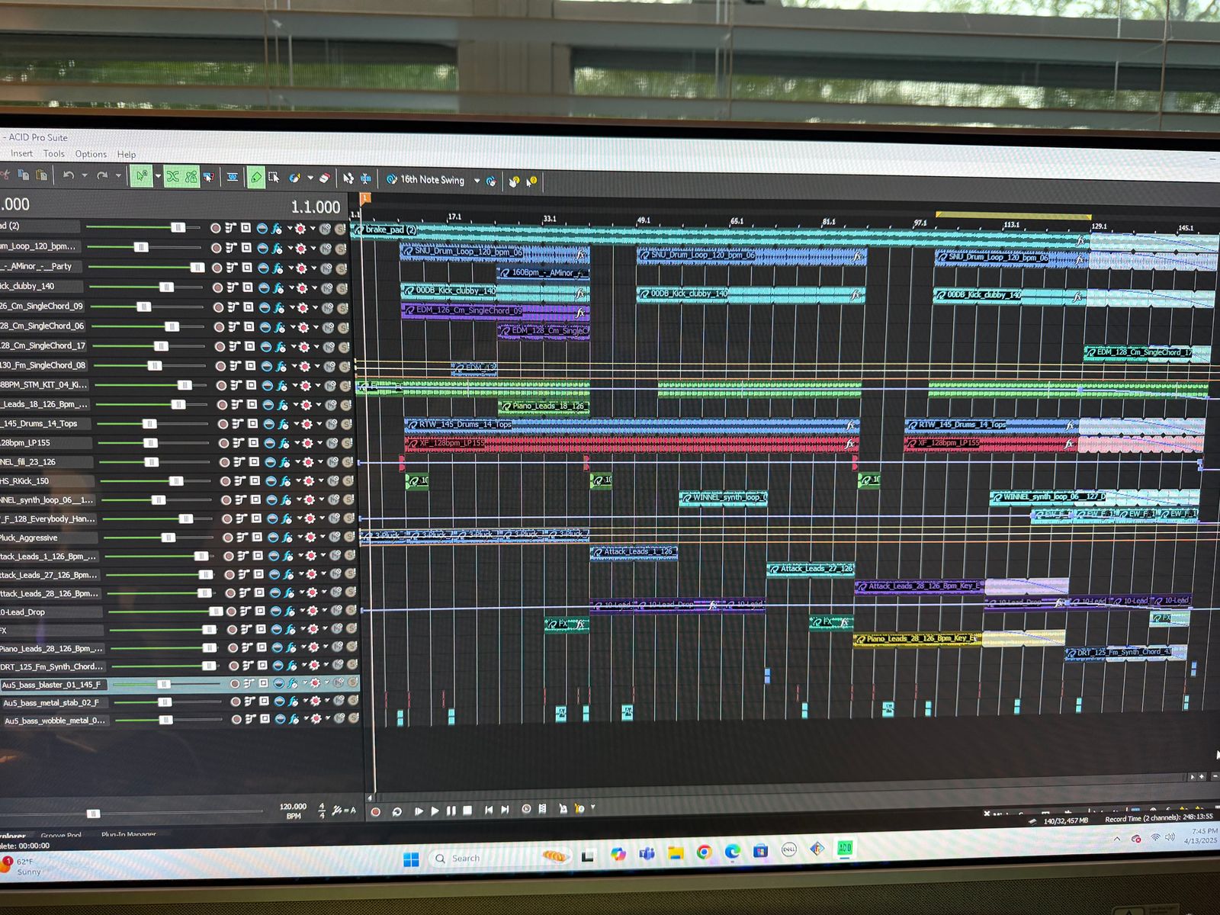Open the 16th Note Swing groove dropdown

tap(477, 181)
